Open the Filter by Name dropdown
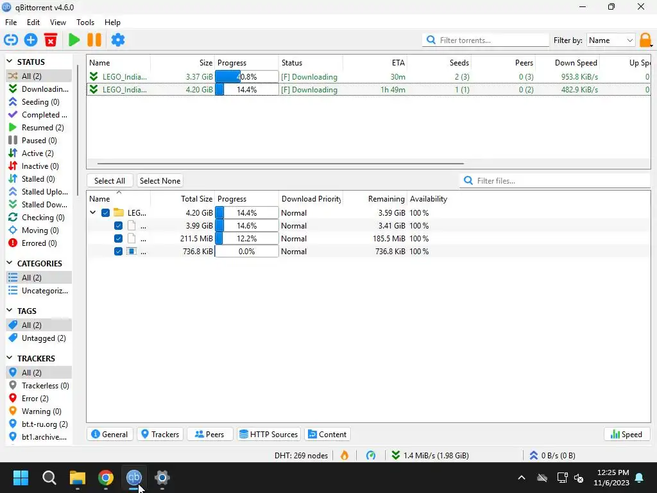Viewport: 657px width, 493px height. (x=611, y=40)
